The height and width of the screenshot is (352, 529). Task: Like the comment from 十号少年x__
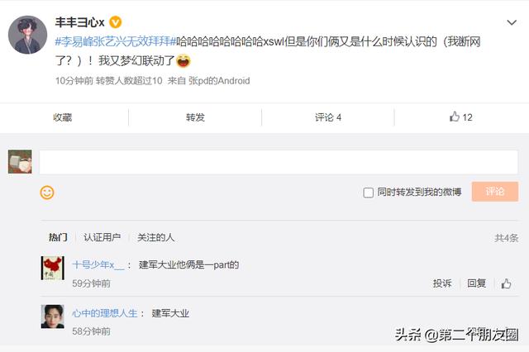pos(506,283)
